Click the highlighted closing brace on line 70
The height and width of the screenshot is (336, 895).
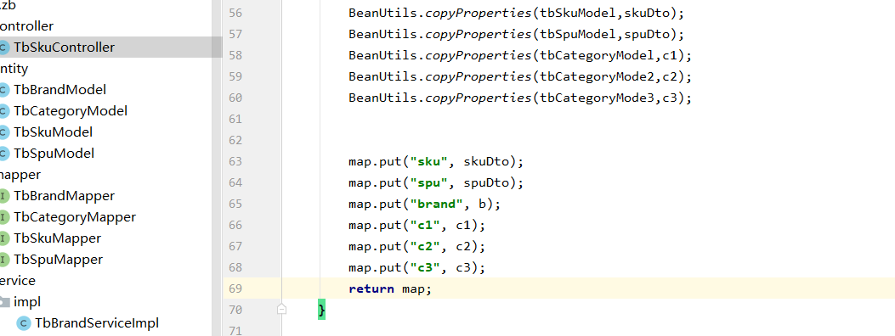(x=321, y=309)
